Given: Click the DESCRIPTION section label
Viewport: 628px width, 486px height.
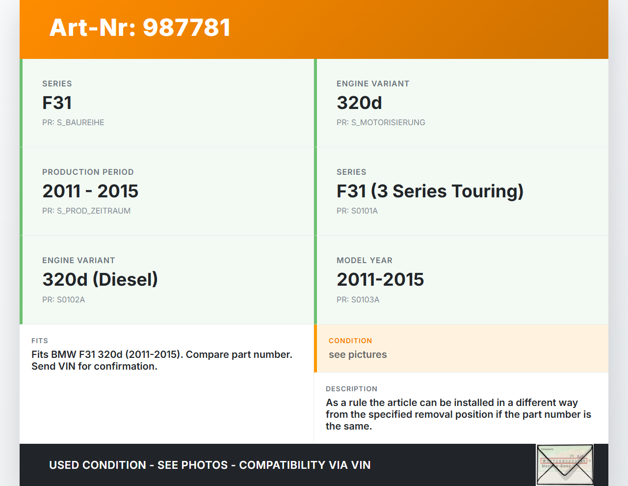Looking at the screenshot, I should (x=351, y=389).
